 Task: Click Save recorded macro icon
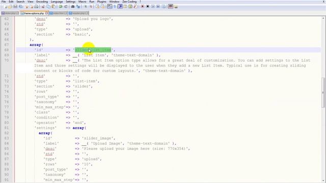coord(164,7)
